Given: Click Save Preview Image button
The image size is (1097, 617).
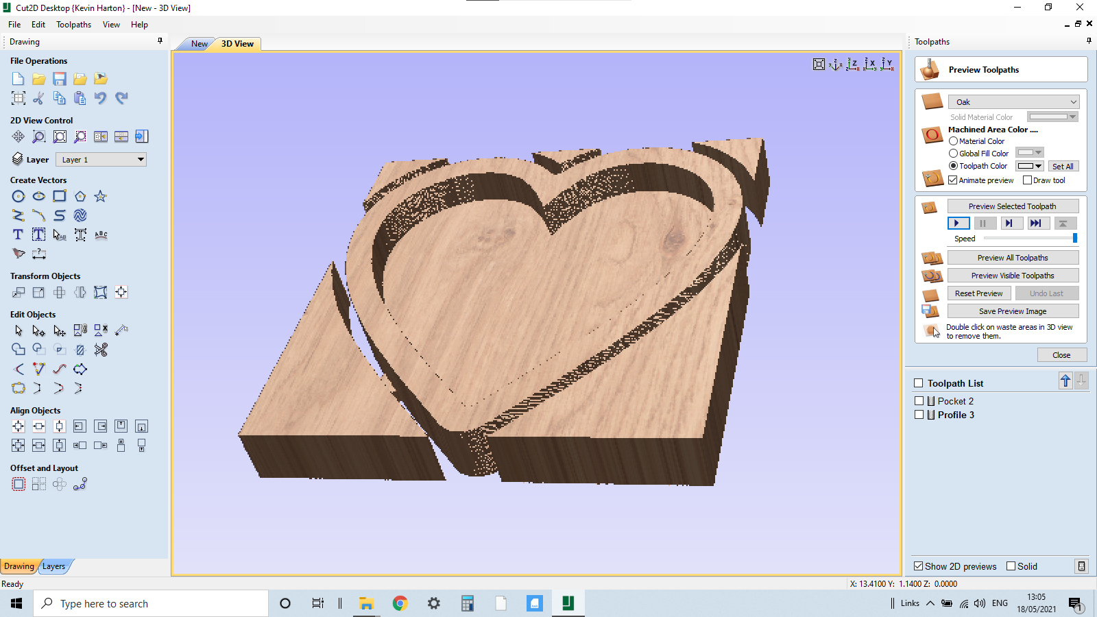Looking at the screenshot, I should [1013, 311].
